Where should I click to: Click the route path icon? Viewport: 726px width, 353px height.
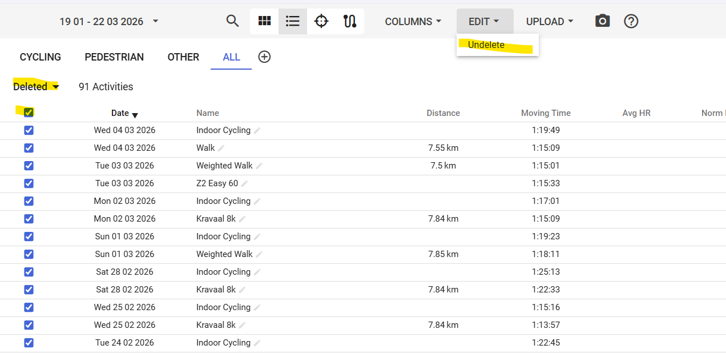click(x=350, y=21)
